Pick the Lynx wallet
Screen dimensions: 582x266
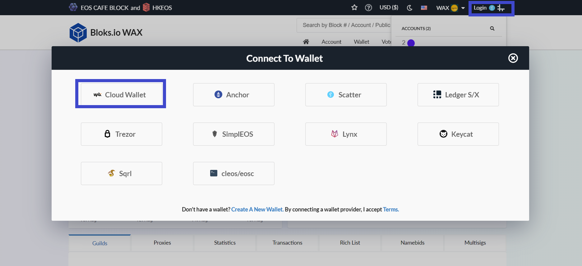(346, 134)
